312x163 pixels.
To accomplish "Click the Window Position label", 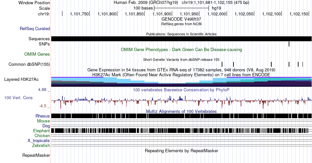I will [34, 3].
